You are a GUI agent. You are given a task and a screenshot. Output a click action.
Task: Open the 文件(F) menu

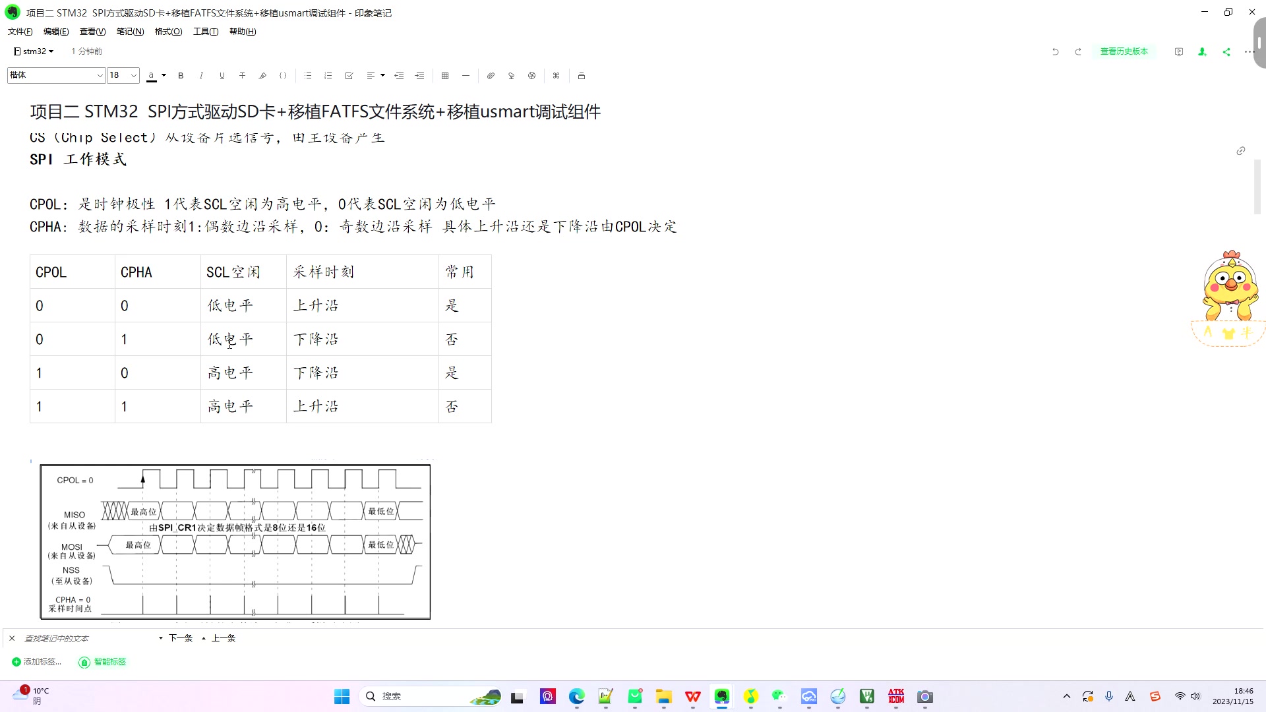click(x=20, y=32)
